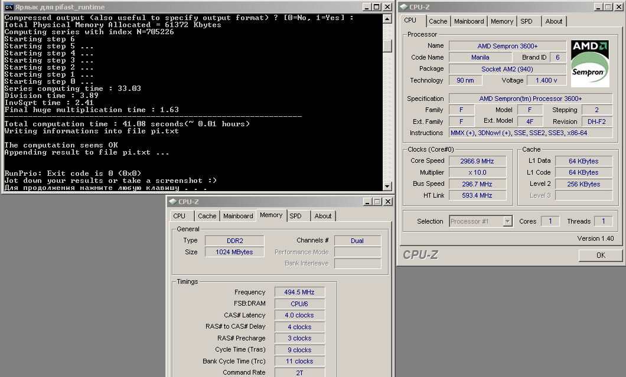The width and height of the screenshot is (626, 377).
Task: Click the L1 Data cache value 64 KBytes
Action: [583, 161]
